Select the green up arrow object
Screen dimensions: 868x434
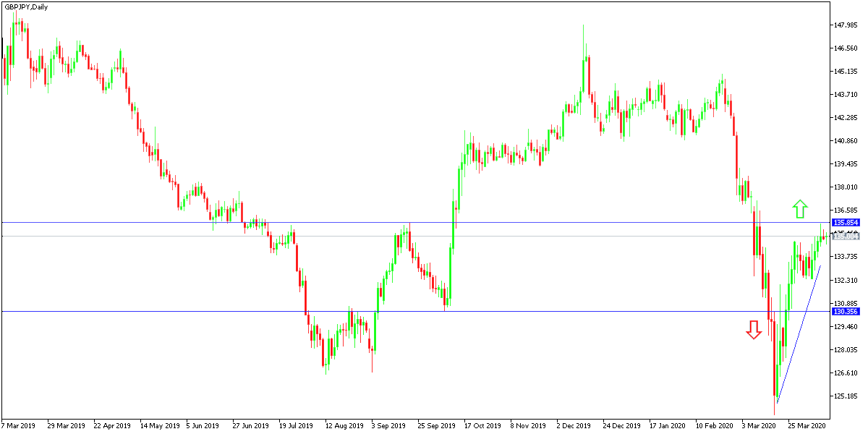pyautogui.click(x=800, y=209)
